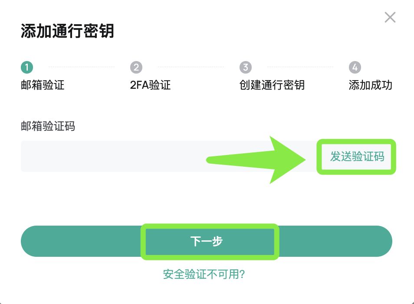Click the gray step 4 circle icon
The width and height of the screenshot is (414, 304).
pyautogui.click(x=355, y=68)
